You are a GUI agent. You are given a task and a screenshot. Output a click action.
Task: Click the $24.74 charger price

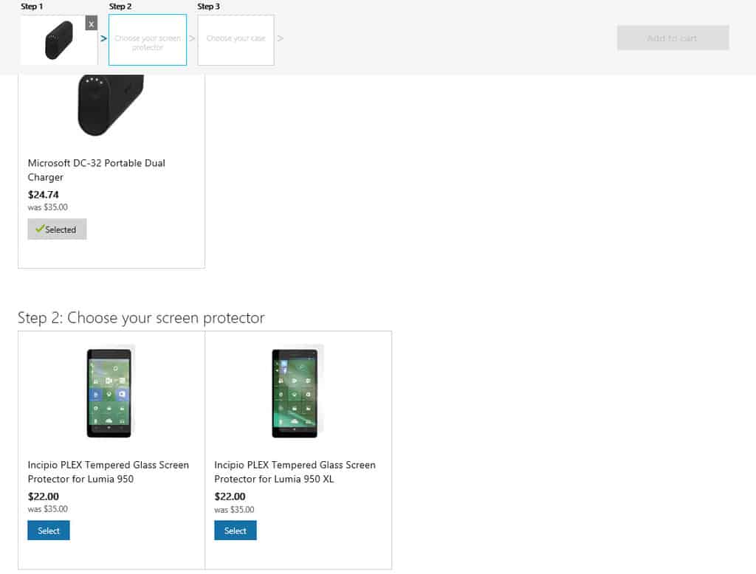point(44,195)
